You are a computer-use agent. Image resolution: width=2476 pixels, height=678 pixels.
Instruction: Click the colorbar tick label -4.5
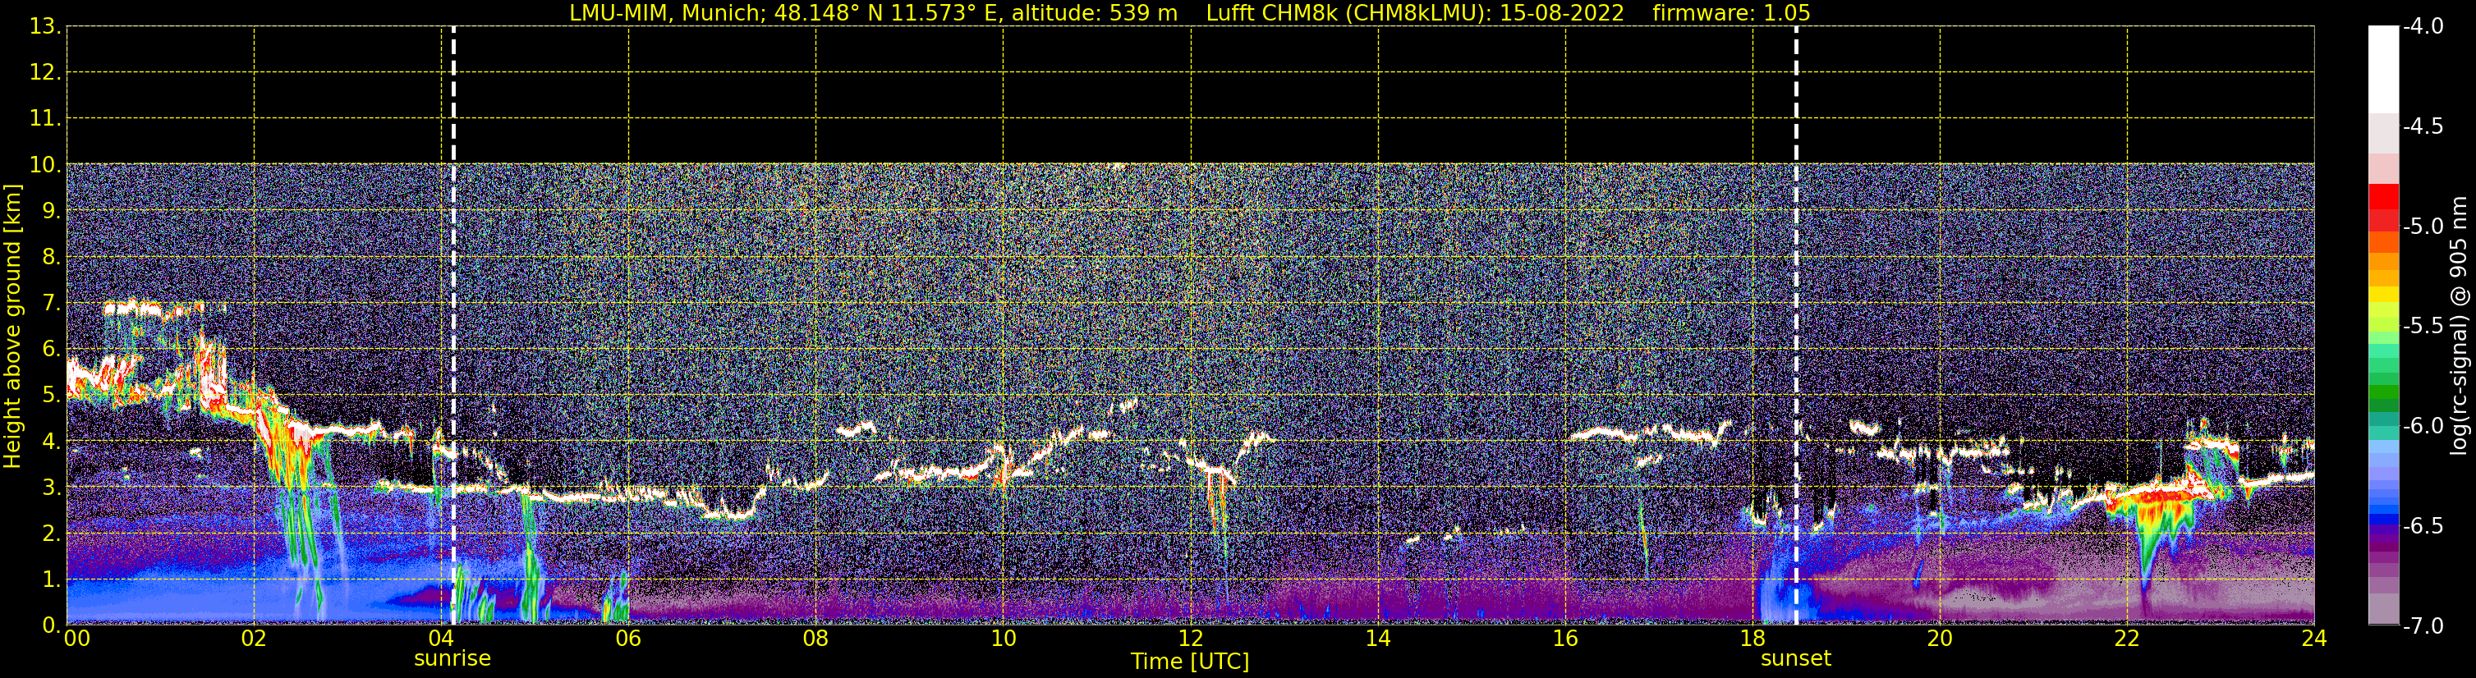click(x=2422, y=126)
